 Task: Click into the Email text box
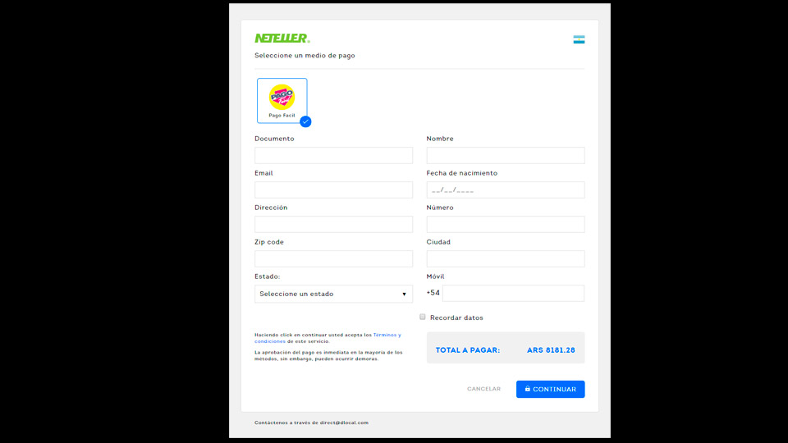(334, 190)
